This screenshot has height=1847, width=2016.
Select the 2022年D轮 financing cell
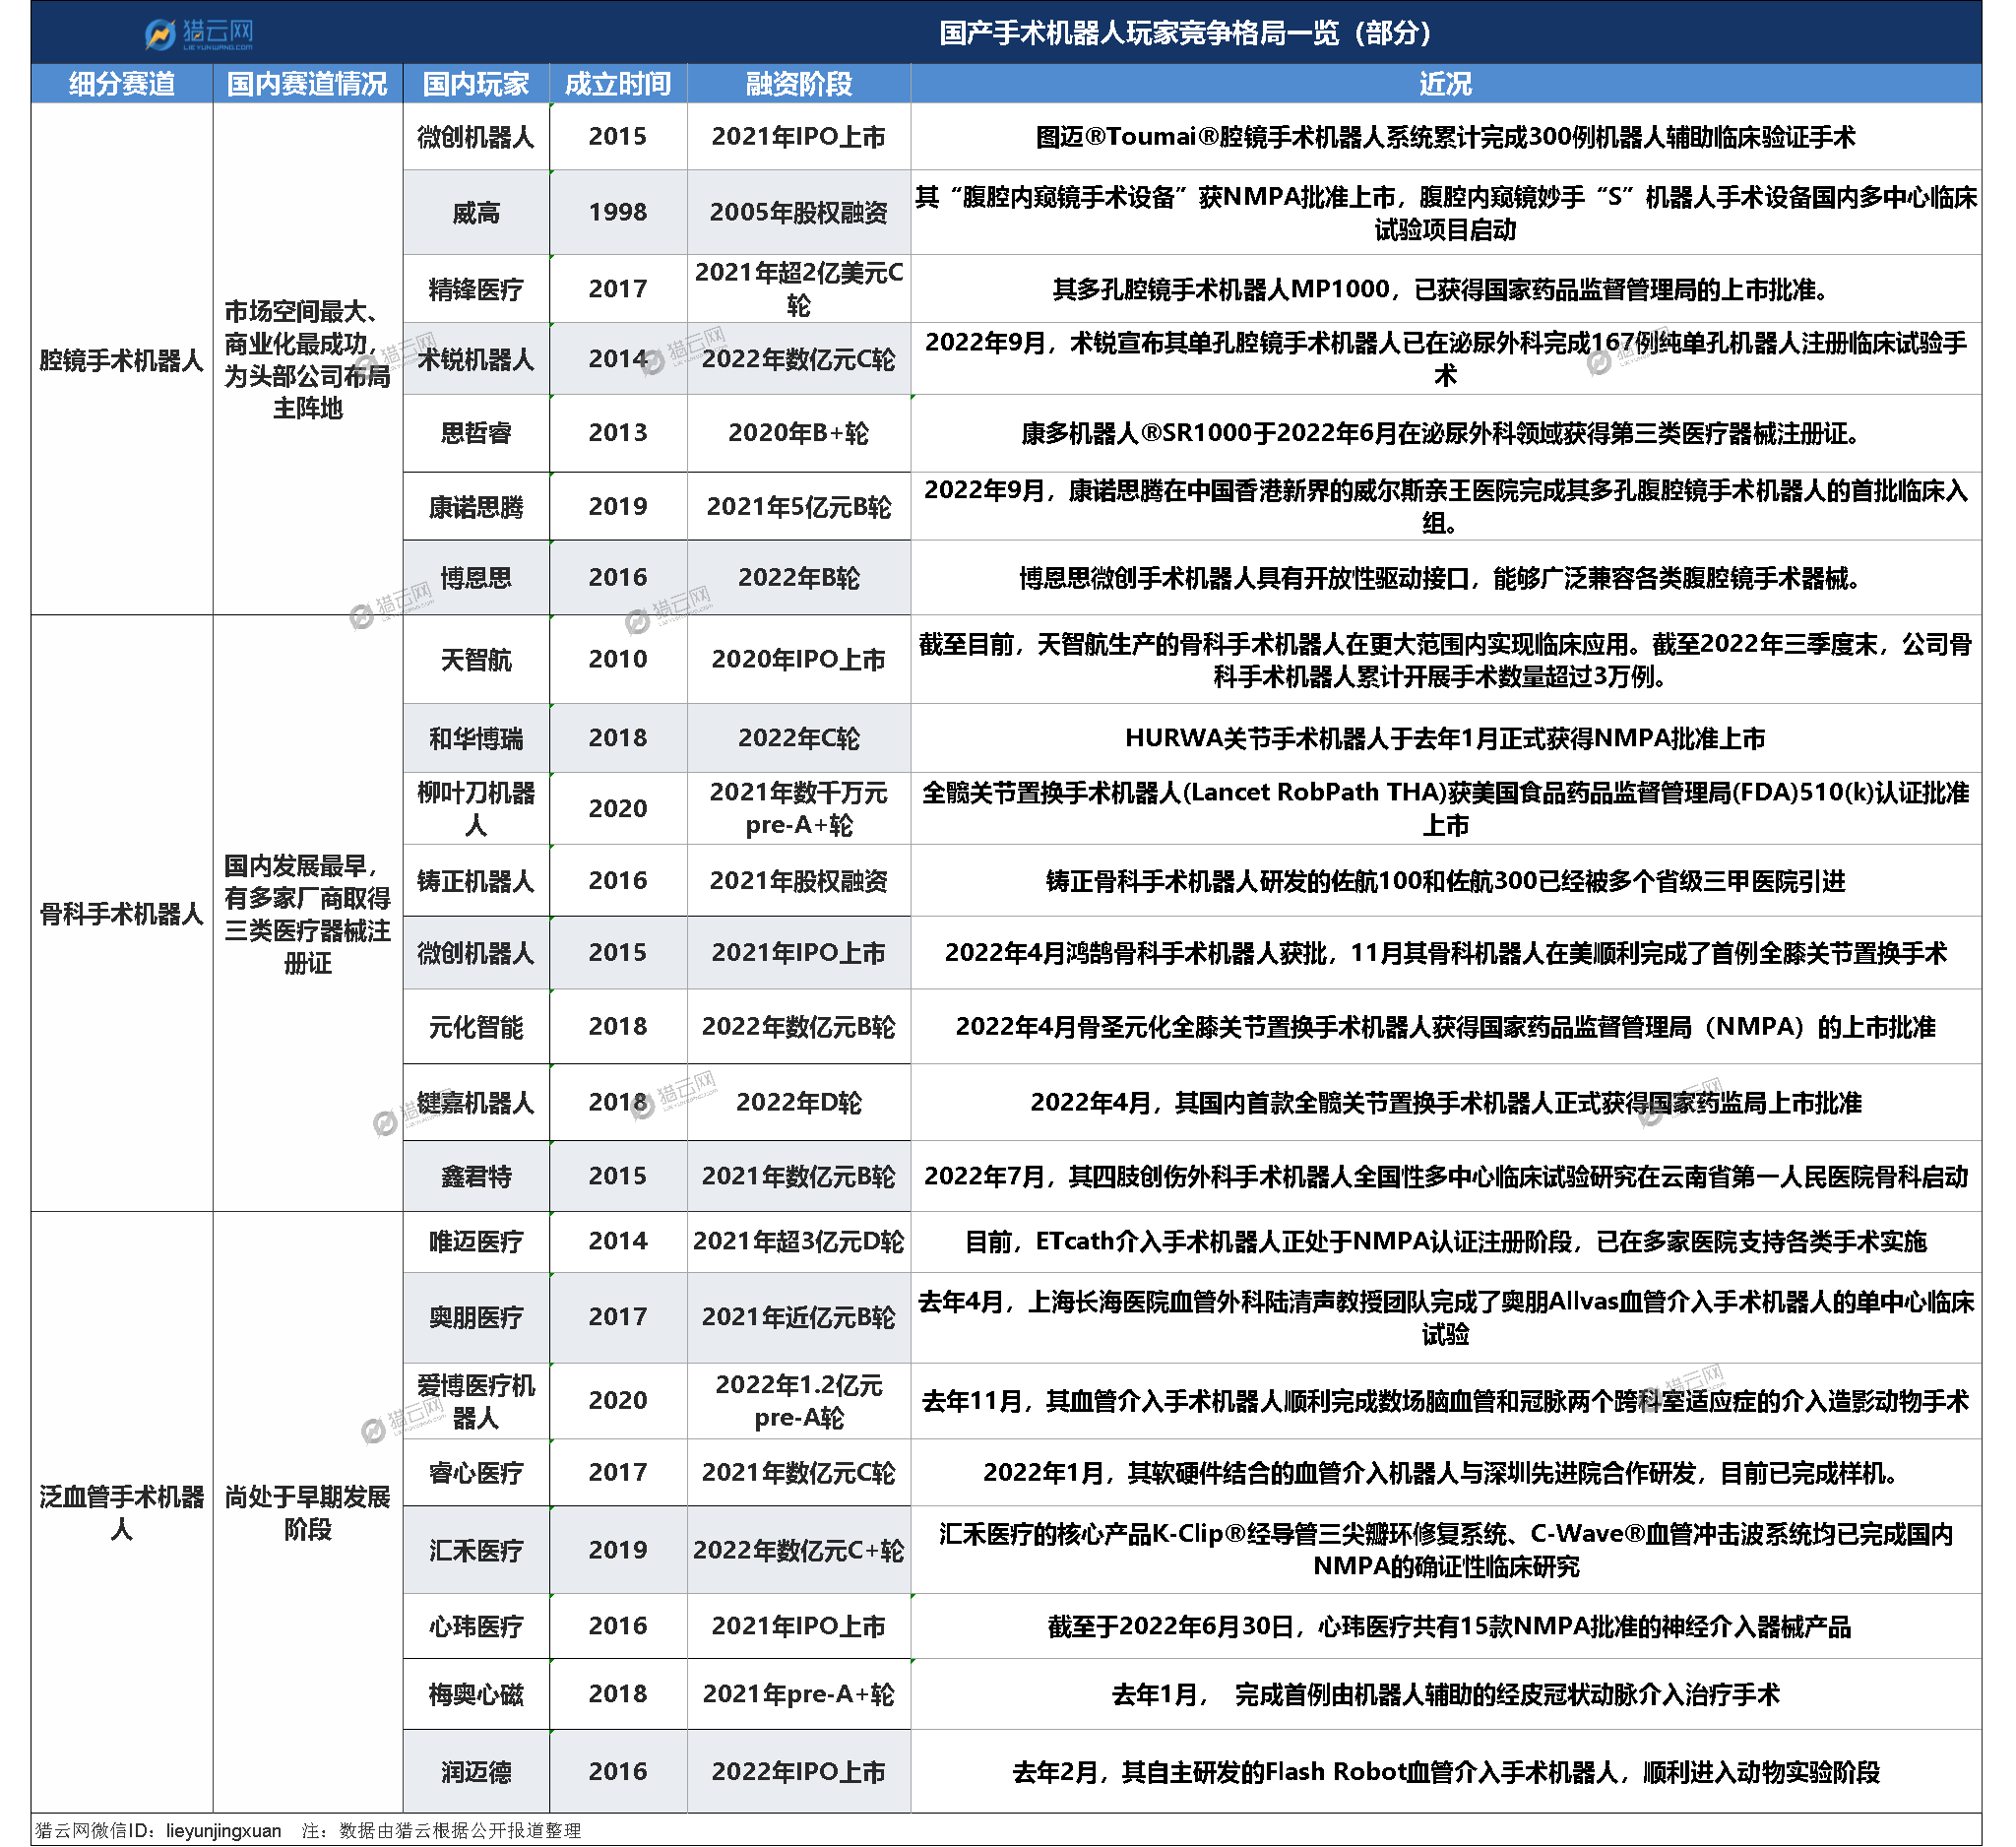[798, 1102]
